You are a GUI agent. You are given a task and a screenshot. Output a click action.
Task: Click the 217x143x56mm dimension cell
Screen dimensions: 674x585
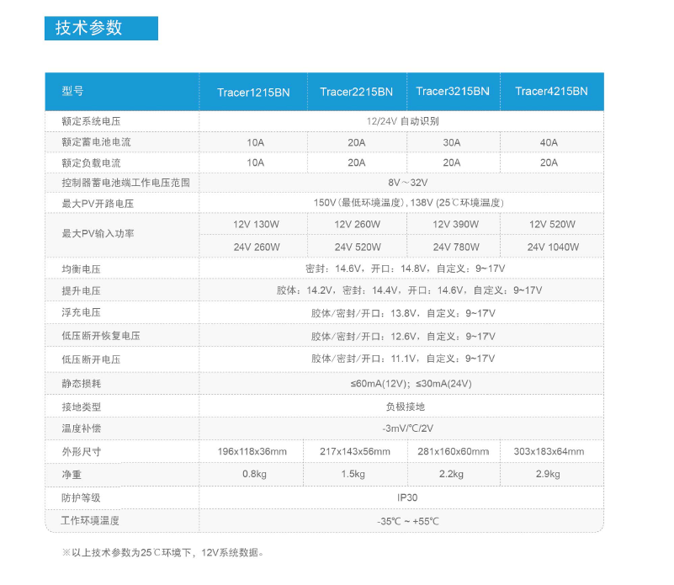[355, 452]
